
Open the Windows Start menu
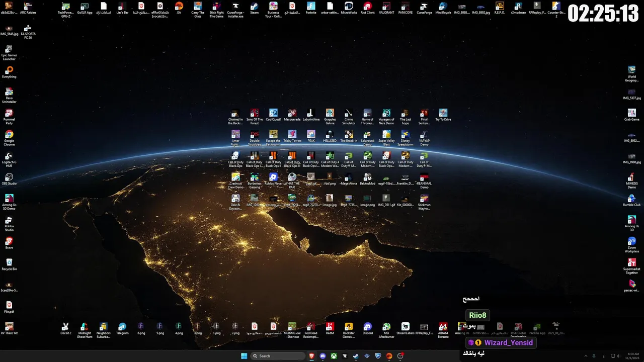pos(244,356)
